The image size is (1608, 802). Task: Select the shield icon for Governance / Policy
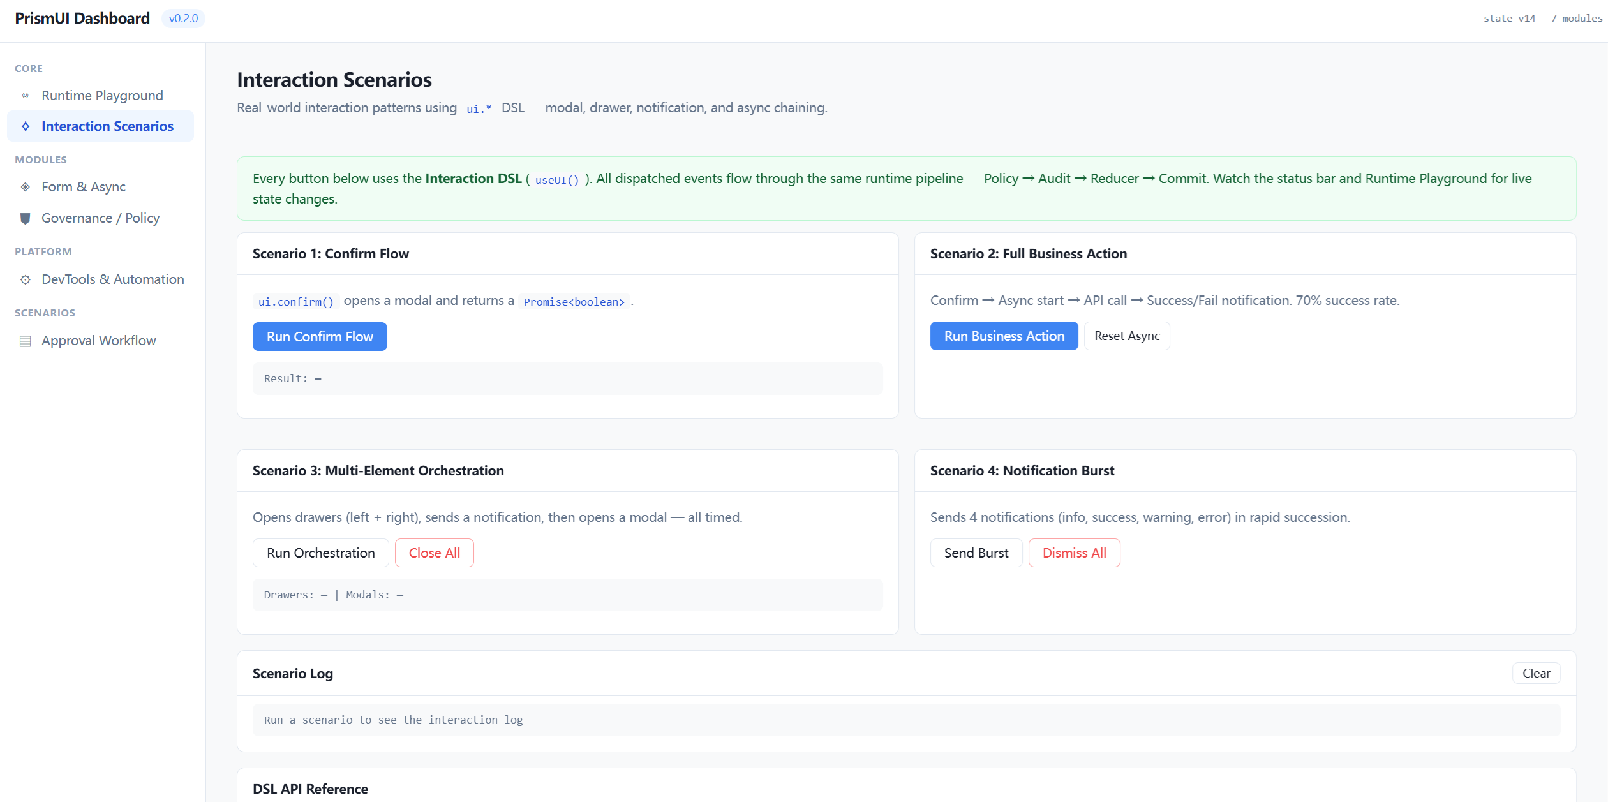(x=26, y=218)
